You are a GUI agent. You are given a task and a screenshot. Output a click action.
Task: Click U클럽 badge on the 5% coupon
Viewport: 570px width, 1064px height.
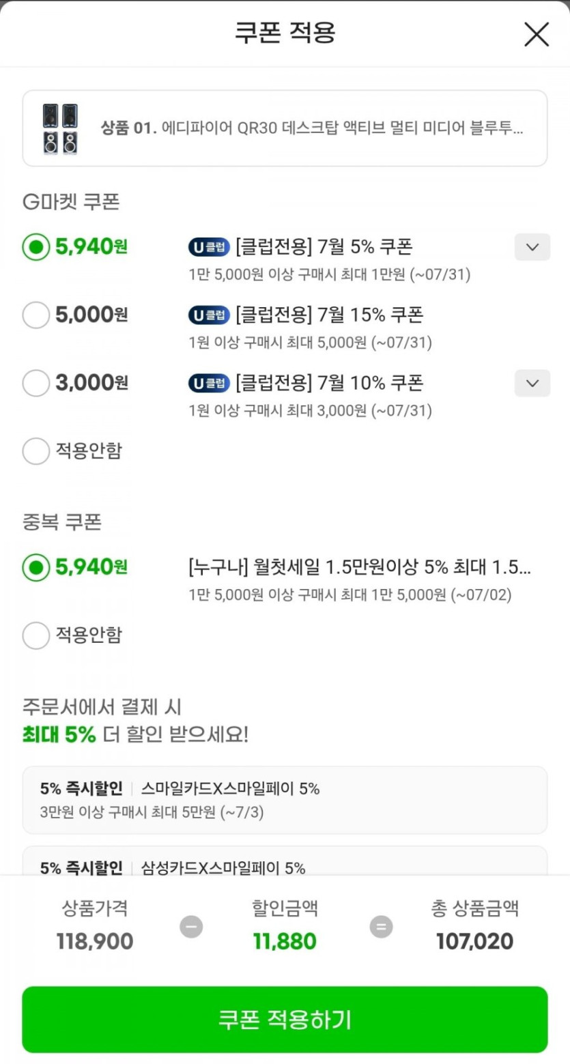pos(209,247)
